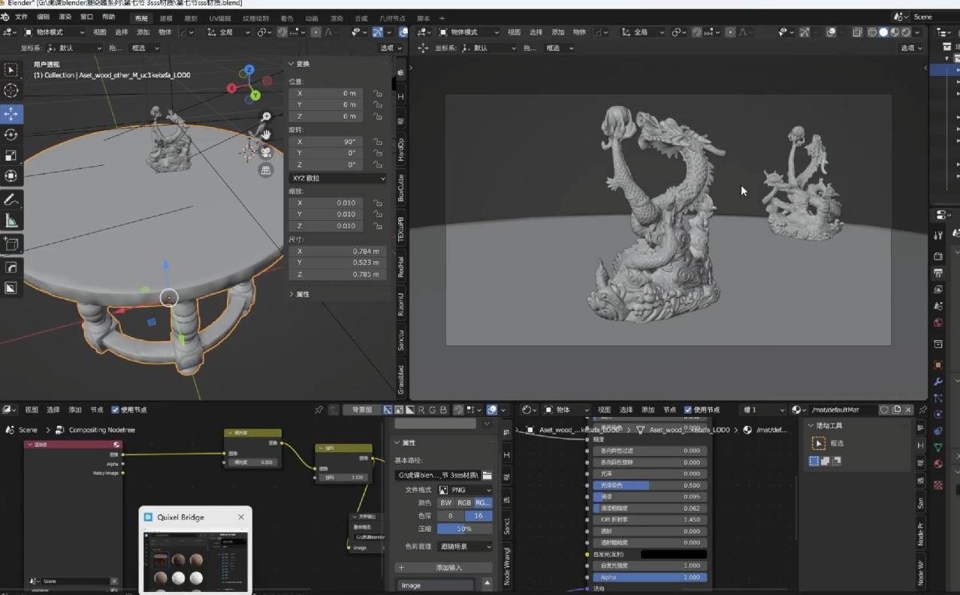Toggle 使用节点 checkbox in shader editor
960x595 pixels.
point(688,410)
